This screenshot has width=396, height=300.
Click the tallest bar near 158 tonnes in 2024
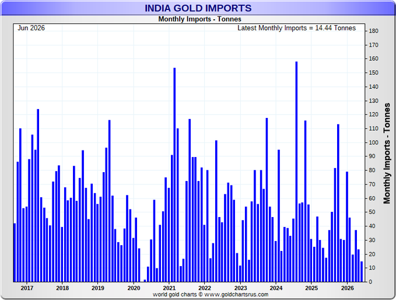[296, 172]
